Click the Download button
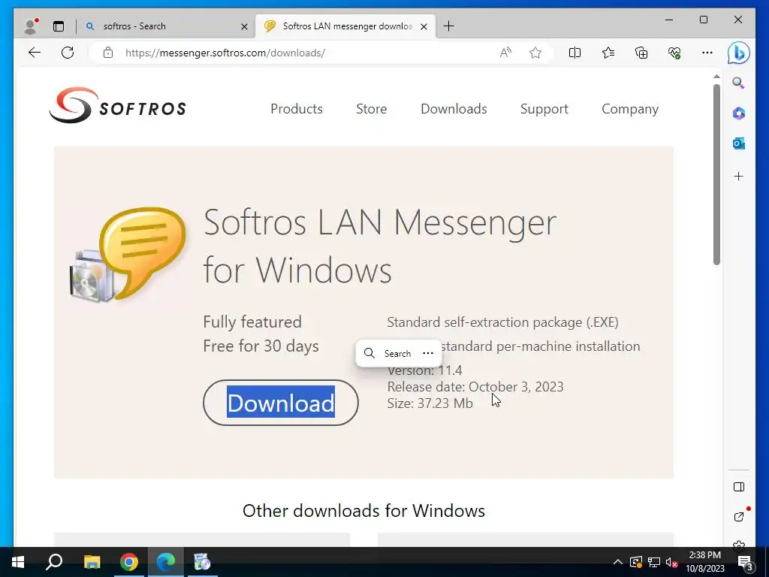This screenshot has width=769, height=577. coord(281,403)
